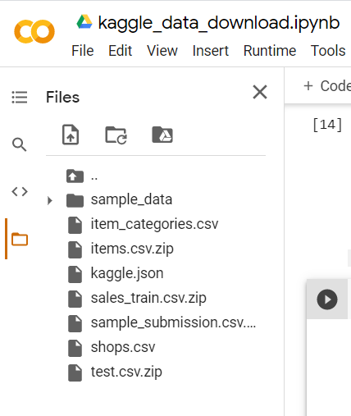Run the cell with play button
The image size is (351, 416).
[x=327, y=299]
